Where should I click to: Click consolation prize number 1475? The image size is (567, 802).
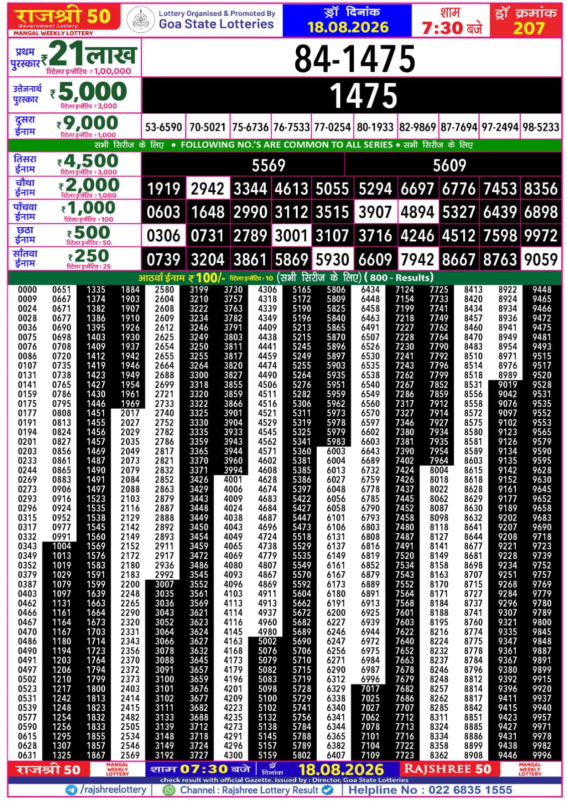click(x=363, y=96)
